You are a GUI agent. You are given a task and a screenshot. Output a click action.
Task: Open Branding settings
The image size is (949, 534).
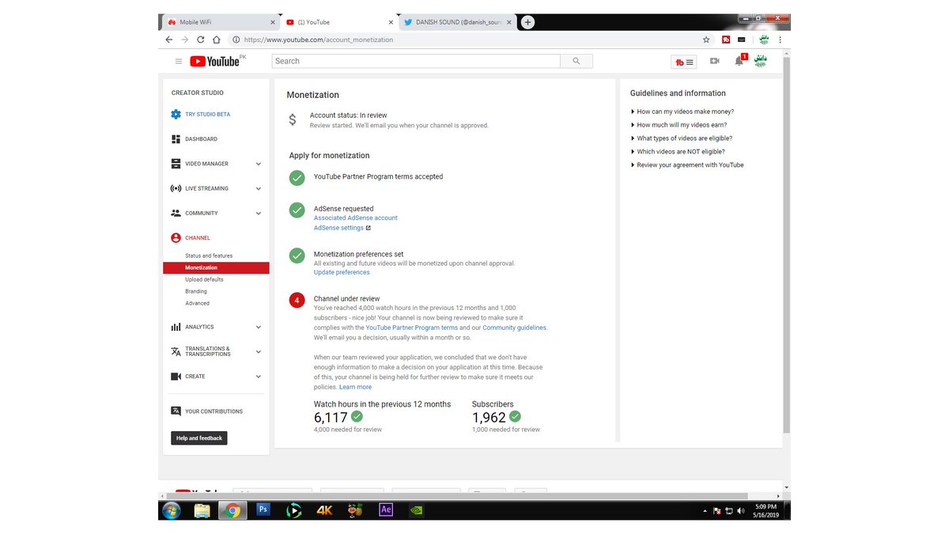coord(196,291)
